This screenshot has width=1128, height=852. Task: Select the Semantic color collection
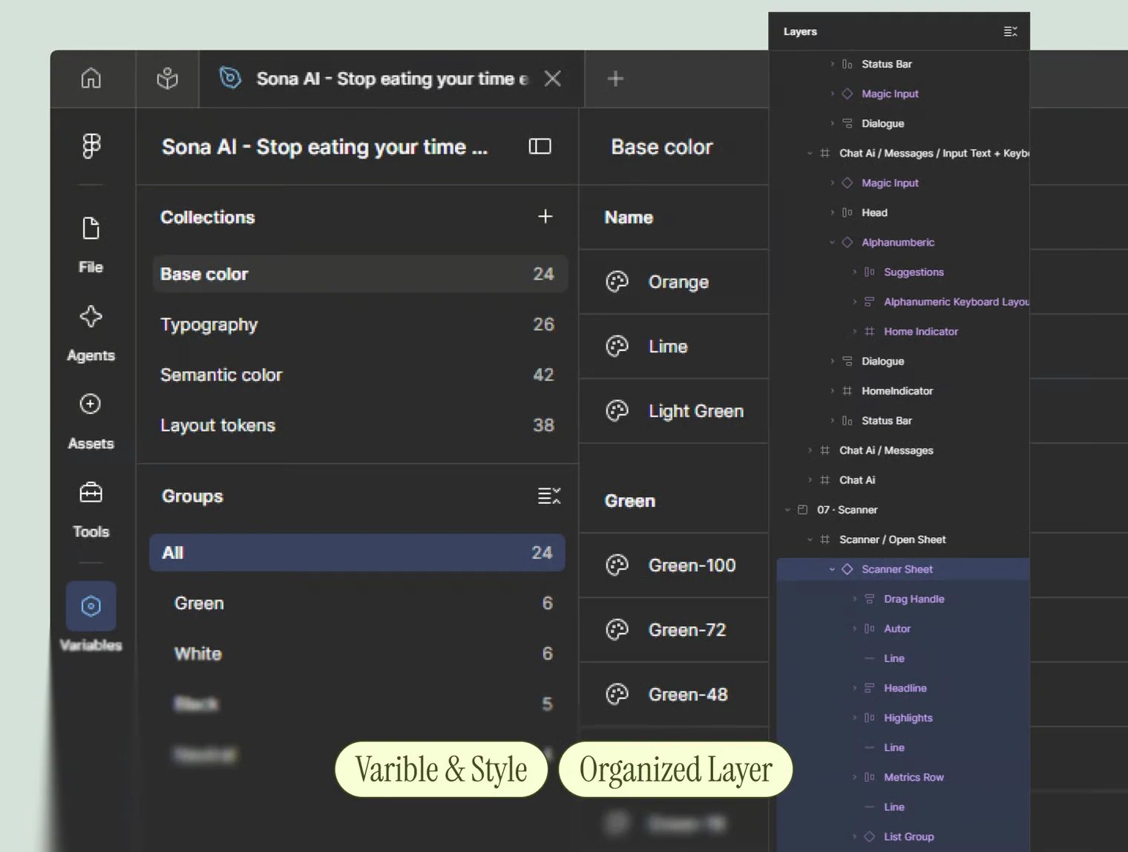click(360, 375)
